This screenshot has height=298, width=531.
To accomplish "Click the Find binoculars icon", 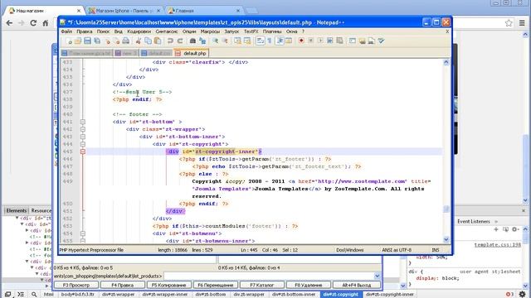I will [192, 41].
